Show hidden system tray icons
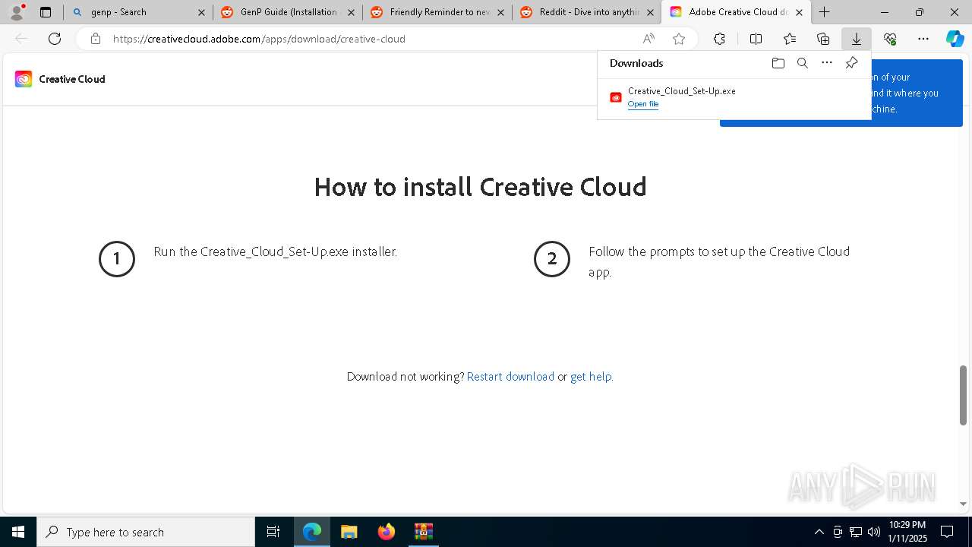This screenshot has height=547, width=972. pyautogui.click(x=819, y=532)
